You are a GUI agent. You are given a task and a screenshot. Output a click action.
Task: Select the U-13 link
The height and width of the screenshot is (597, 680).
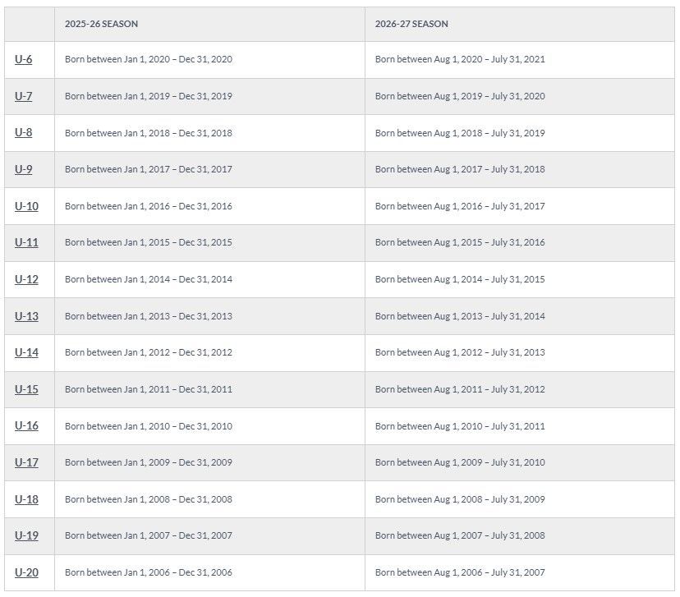coord(26,316)
